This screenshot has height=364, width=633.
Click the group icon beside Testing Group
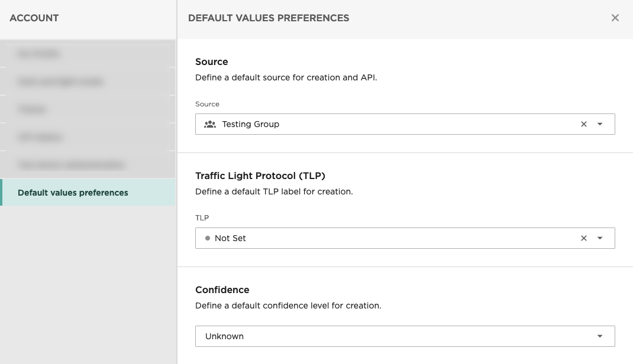[x=210, y=124]
